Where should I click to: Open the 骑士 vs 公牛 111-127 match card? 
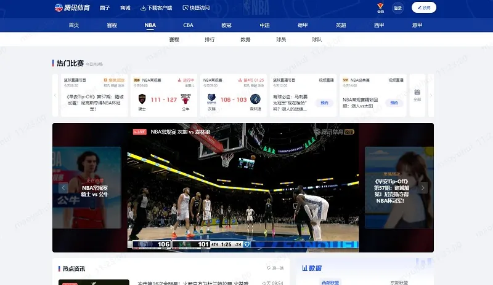(x=164, y=95)
